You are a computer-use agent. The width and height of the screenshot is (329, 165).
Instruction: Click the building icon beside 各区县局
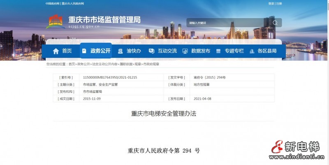[252, 51]
